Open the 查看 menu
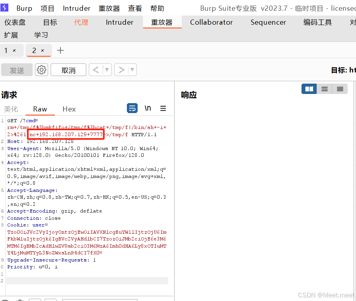The width and height of the screenshot is (356, 301). (135, 8)
